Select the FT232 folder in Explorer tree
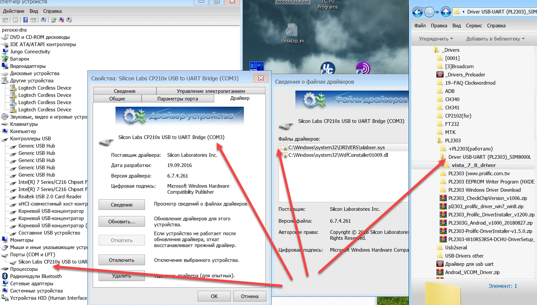 452,124
